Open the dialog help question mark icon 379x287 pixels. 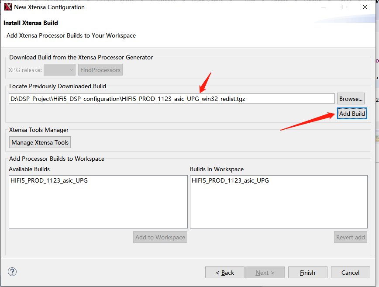12,272
